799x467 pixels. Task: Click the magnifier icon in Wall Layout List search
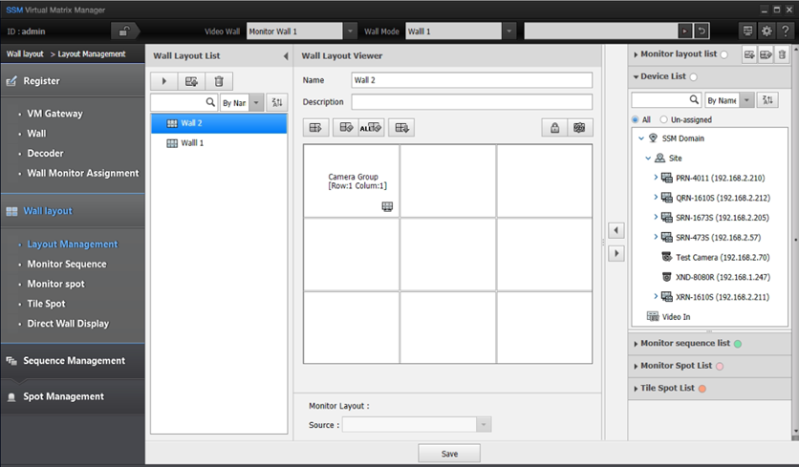click(210, 102)
